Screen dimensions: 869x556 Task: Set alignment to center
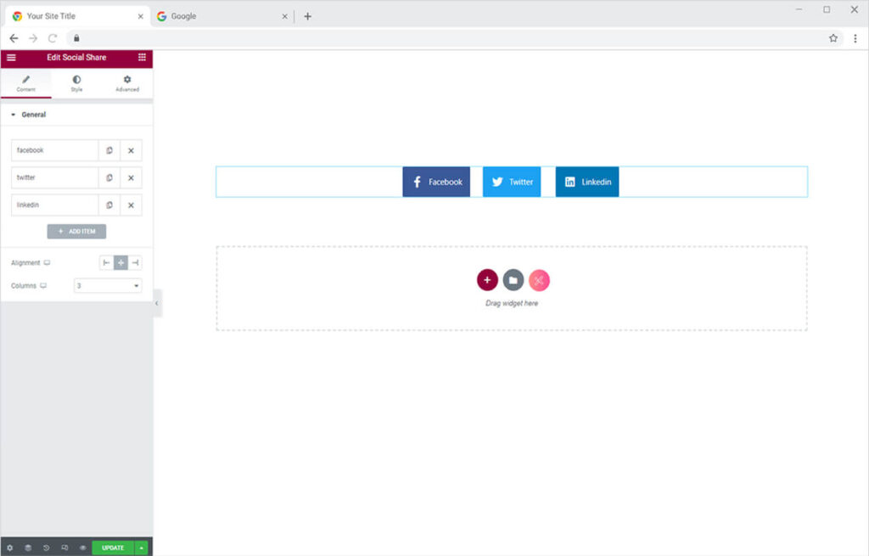pyautogui.click(x=121, y=263)
